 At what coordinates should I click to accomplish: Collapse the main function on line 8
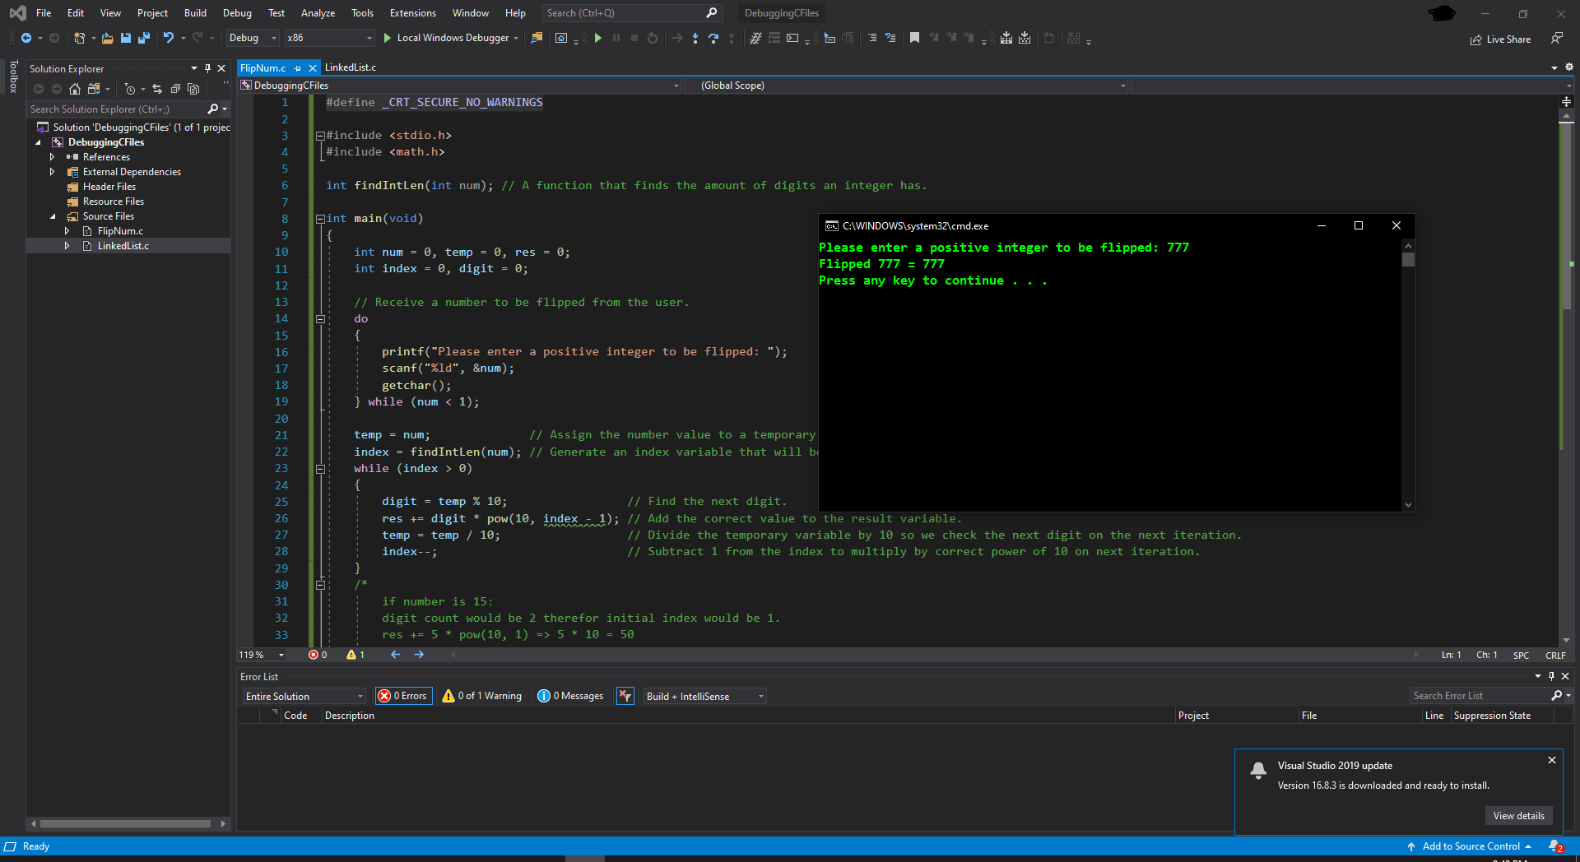click(321, 219)
